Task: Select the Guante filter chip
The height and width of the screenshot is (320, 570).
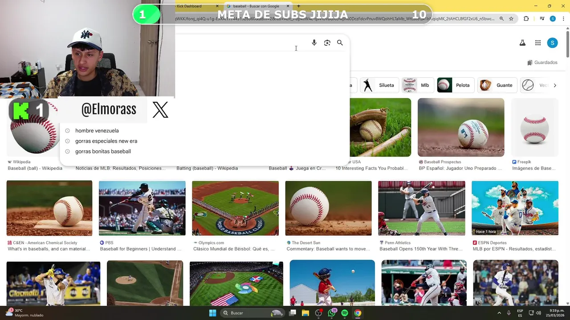Action: click(497, 85)
